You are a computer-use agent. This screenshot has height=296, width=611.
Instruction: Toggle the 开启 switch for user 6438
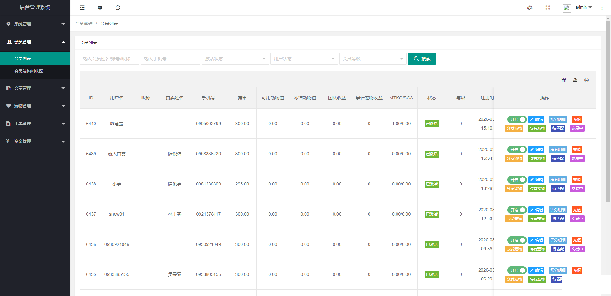click(517, 180)
